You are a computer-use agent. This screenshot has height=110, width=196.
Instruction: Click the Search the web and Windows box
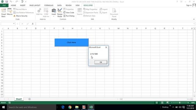click(32, 107)
